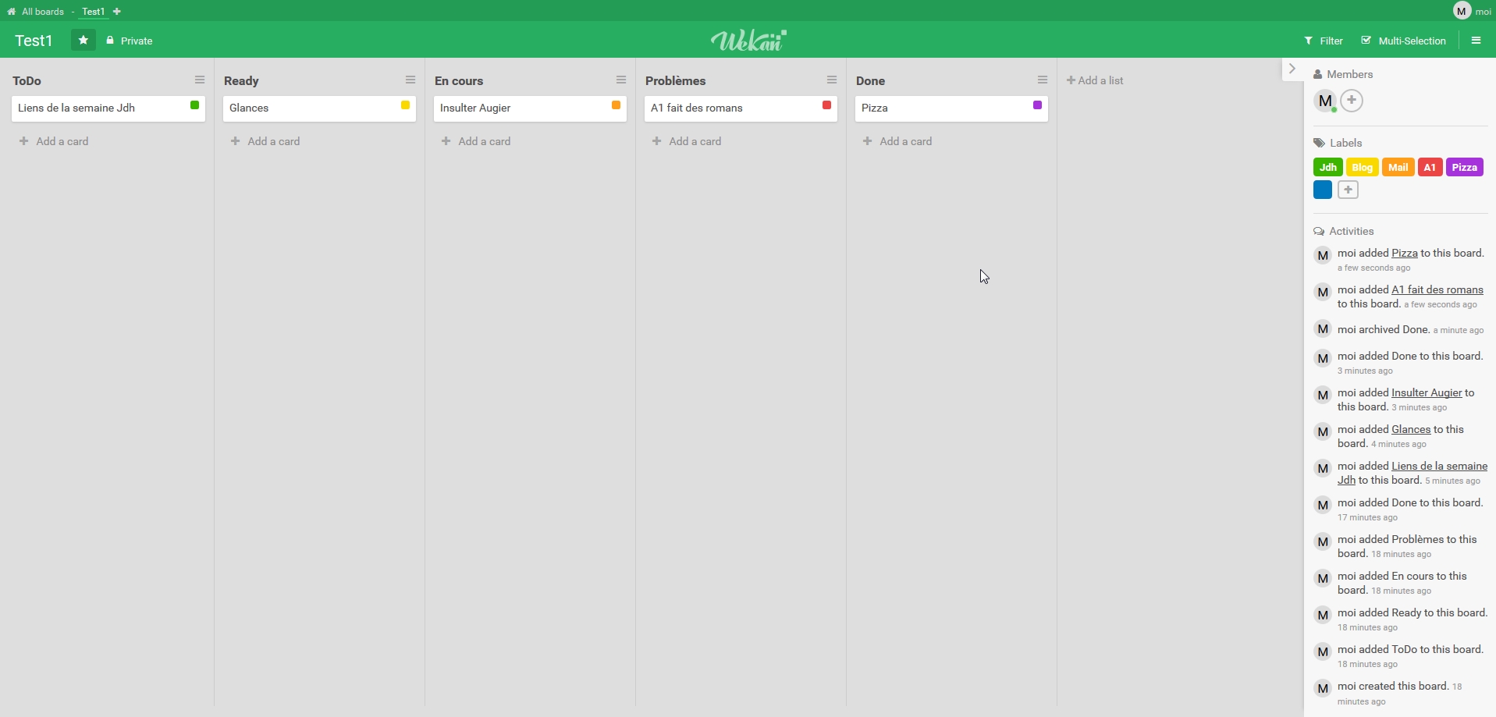Click the ToDo list title

[27, 81]
